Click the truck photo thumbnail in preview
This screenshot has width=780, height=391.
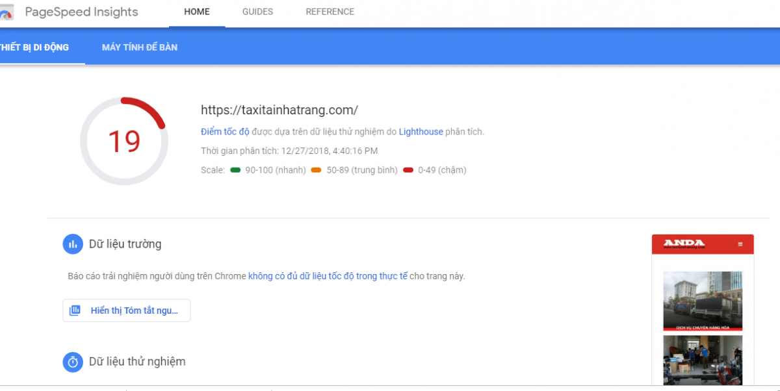pos(703,301)
